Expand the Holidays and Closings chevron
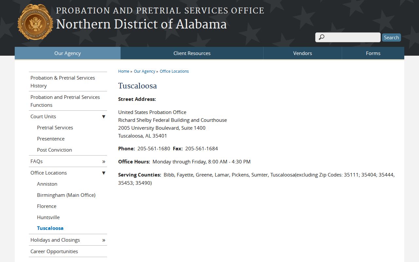 click(103, 240)
